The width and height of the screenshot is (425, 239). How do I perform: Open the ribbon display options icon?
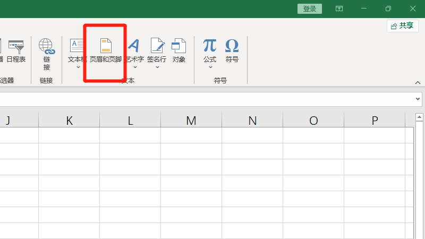[x=339, y=8]
